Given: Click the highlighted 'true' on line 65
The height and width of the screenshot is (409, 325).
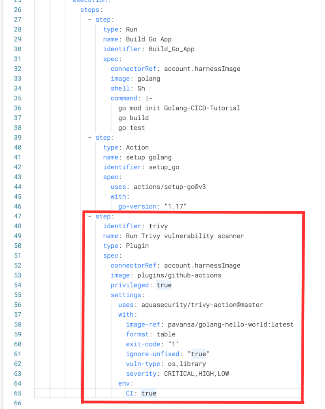Looking at the screenshot, I should click(149, 393).
